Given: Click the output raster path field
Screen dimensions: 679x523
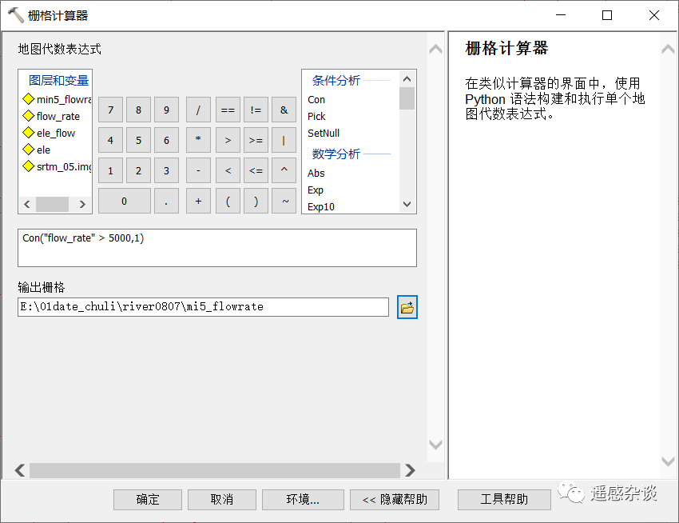Looking at the screenshot, I should (x=203, y=307).
